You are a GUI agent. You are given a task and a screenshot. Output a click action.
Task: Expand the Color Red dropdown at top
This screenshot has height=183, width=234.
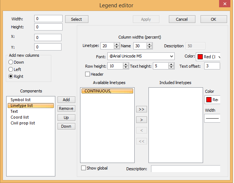tap(218, 57)
